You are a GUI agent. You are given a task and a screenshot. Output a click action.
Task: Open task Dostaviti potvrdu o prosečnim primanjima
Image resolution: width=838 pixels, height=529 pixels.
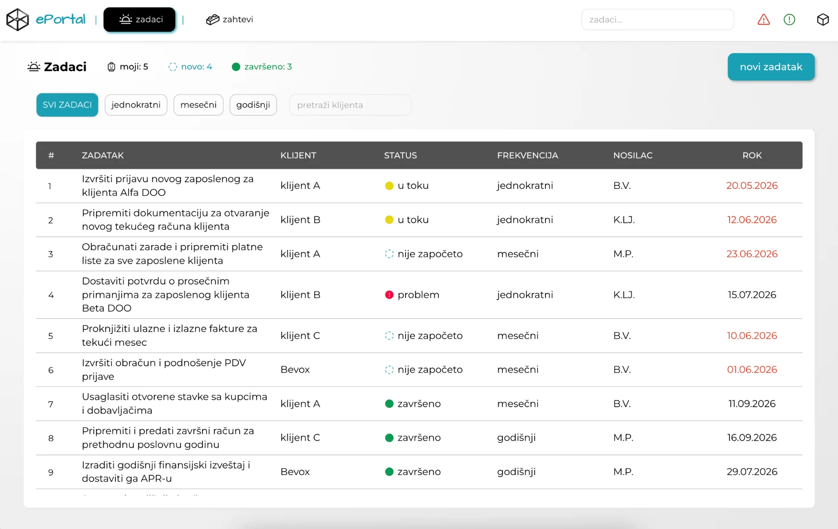click(166, 295)
